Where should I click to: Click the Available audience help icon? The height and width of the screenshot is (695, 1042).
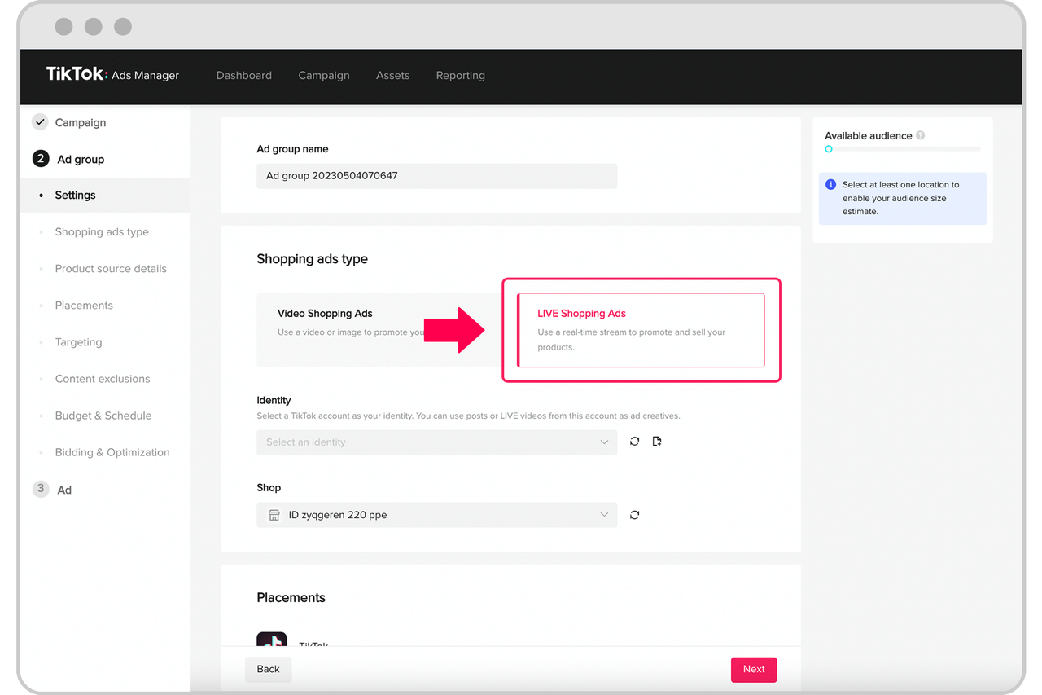click(920, 135)
